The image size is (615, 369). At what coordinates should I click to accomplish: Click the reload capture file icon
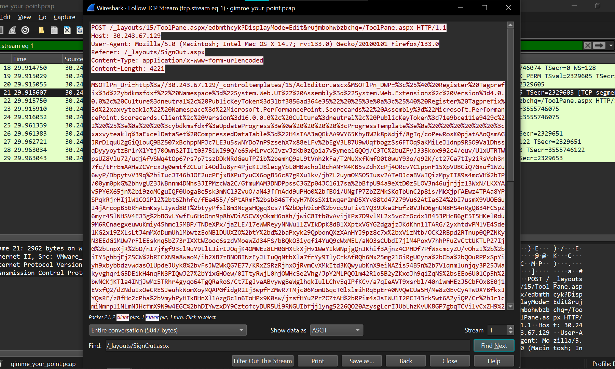click(x=80, y=30)
